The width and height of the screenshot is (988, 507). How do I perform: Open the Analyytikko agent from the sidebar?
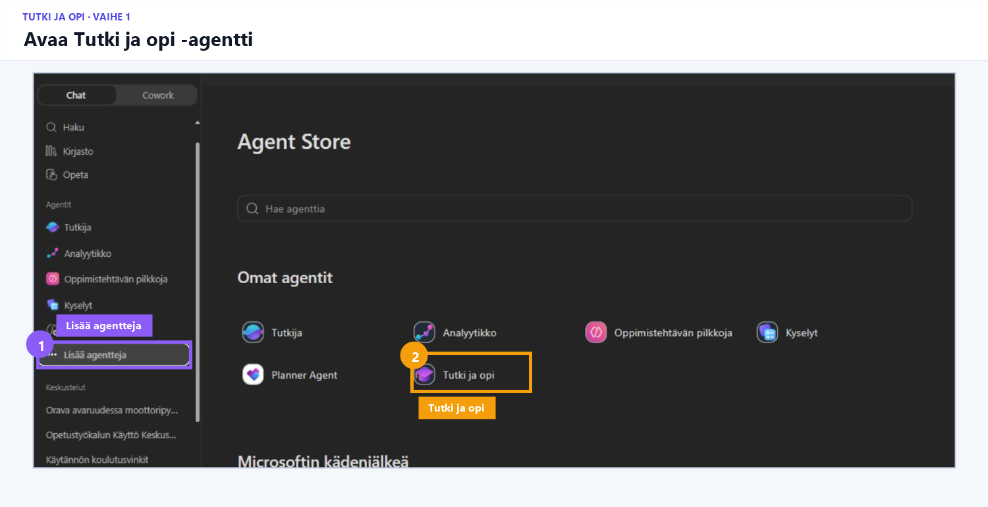[78, 254]
